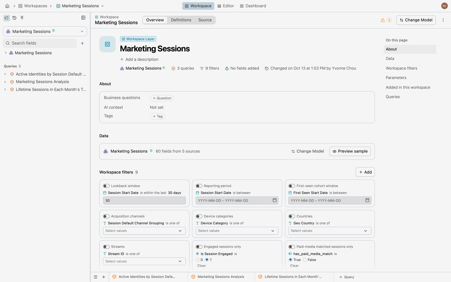Toggle the First-seen cohort window filter
The image size is (451, 282).
tap(292, 186)
